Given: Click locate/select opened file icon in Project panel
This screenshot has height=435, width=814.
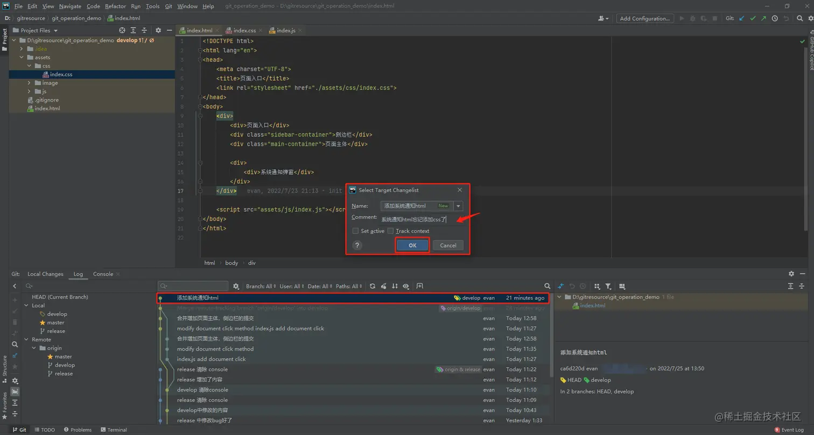Looking at the screenshot, I should (x=122, y=30).
